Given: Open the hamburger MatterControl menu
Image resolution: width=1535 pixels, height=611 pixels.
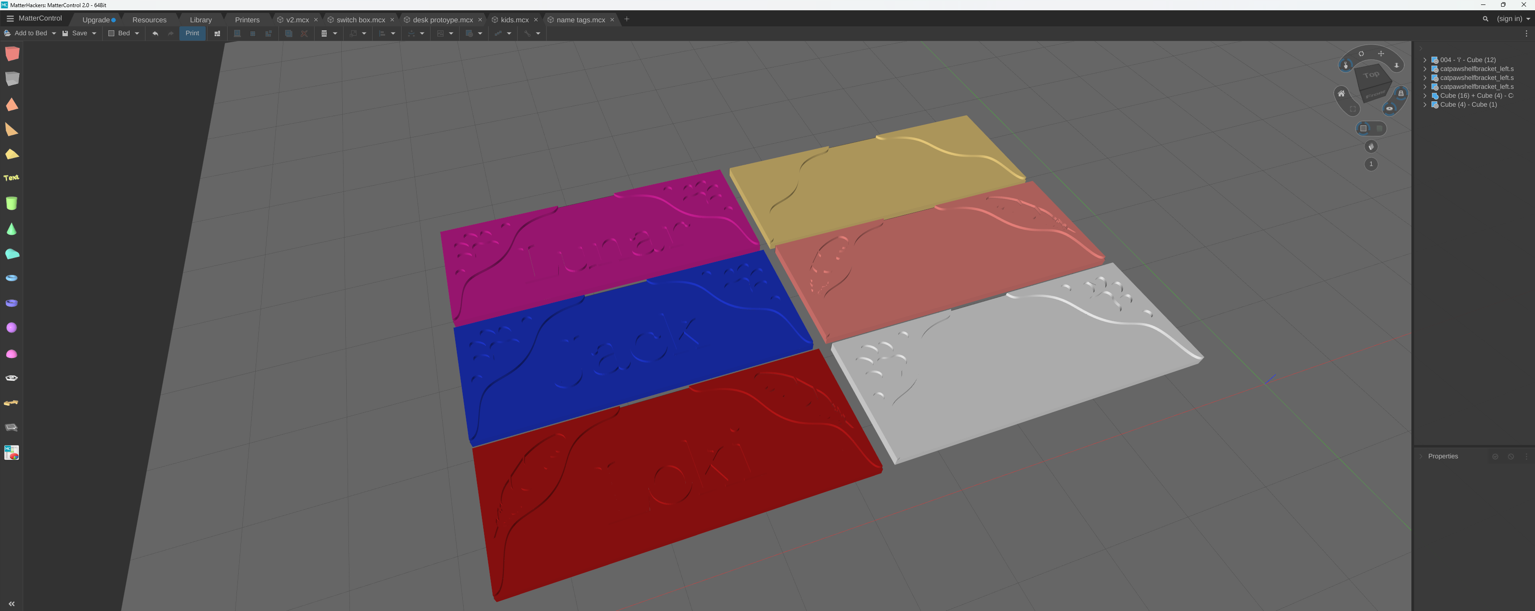Looking at the screenshot, I should 9,18.
